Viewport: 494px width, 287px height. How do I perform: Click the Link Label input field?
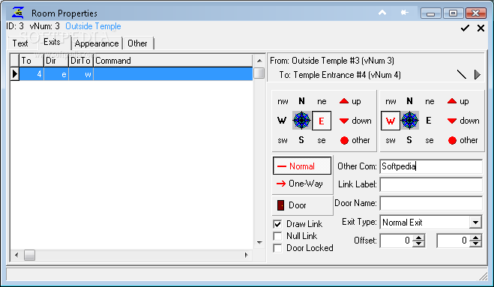click(x=431, y=184)
